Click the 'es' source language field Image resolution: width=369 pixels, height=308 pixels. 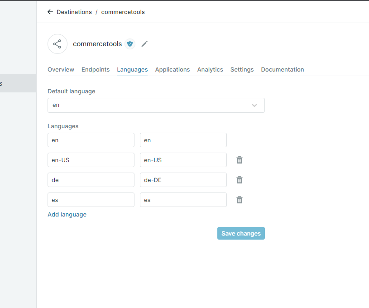coord(91,200)
